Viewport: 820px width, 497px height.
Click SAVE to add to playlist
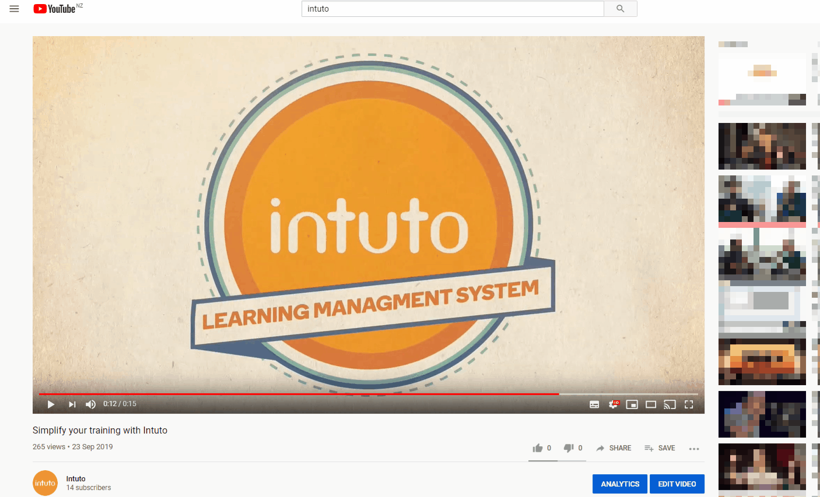tap(660, 448)
